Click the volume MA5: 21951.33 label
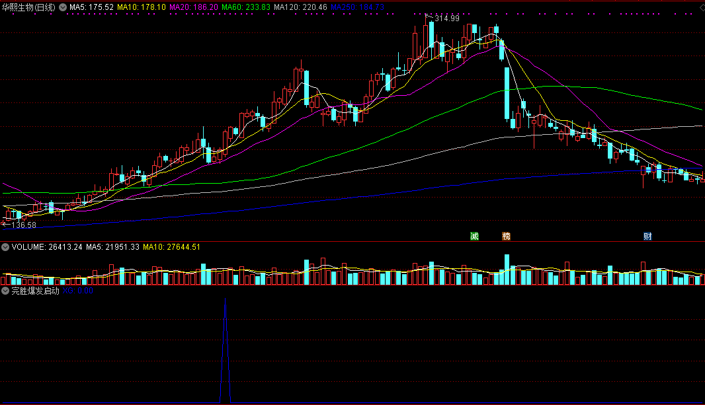The width and height of the screenshot is (705, 405). tap(112, 247)
